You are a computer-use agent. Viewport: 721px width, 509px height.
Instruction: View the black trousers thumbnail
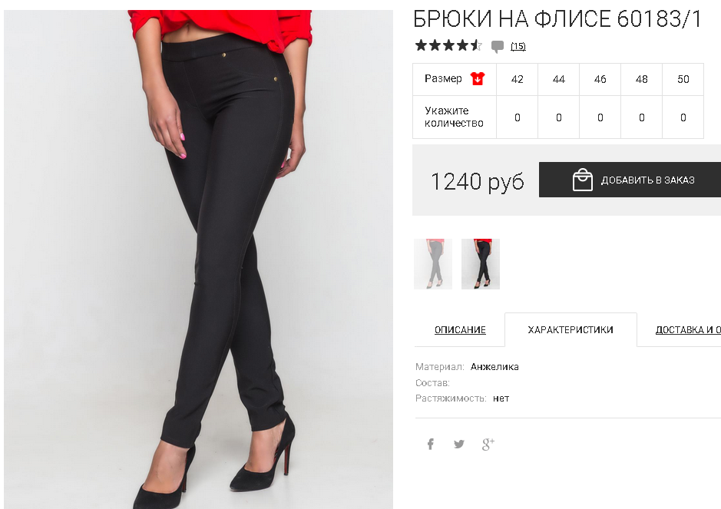tap(481, 264)
